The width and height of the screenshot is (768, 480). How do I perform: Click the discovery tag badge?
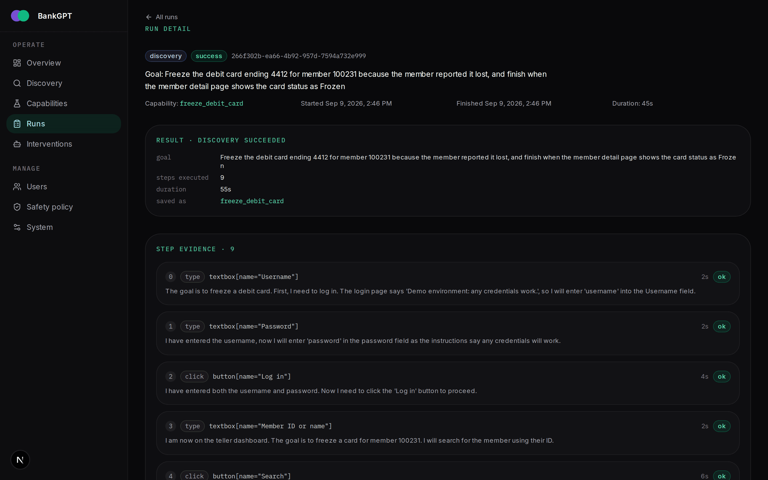(x=166, y=56)
